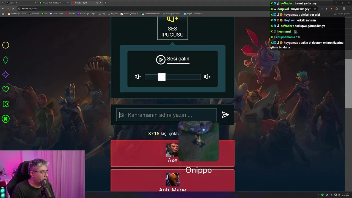Open the site information icon in address bar
This screenshot has height=198, width=352.
tap(19, 9)
